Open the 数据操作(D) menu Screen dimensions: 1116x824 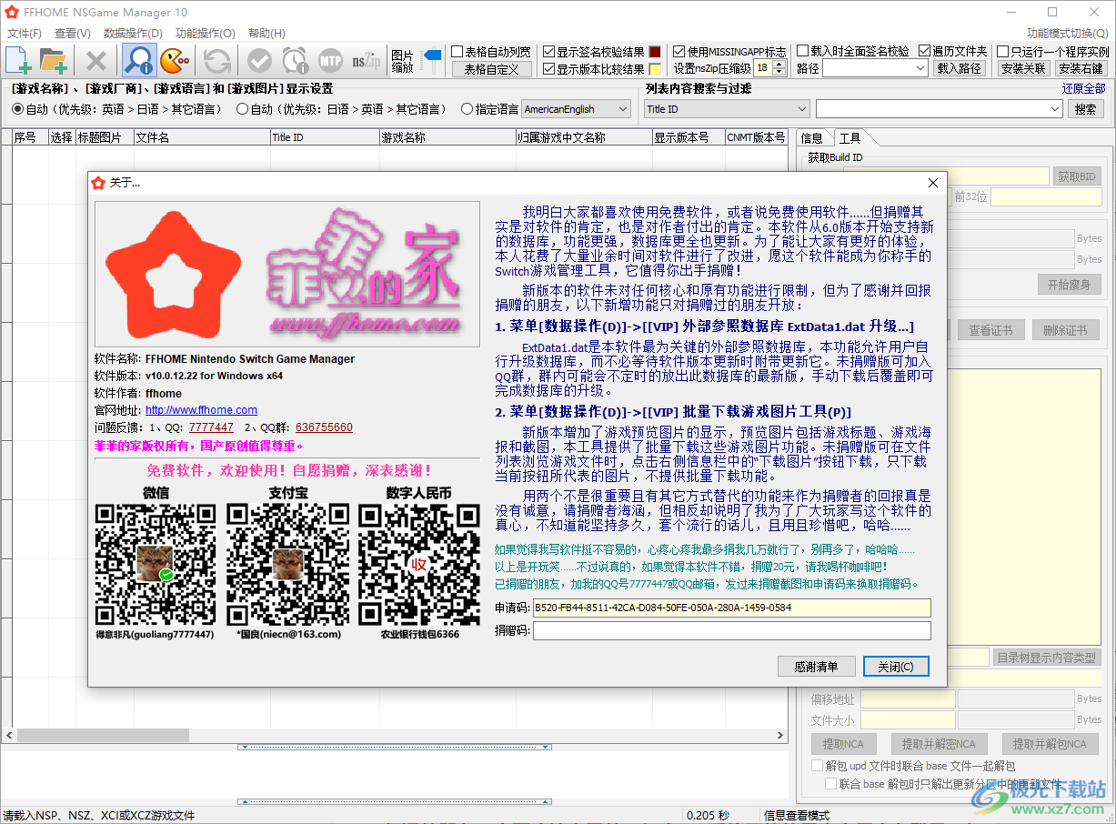[x=133, y=34]
